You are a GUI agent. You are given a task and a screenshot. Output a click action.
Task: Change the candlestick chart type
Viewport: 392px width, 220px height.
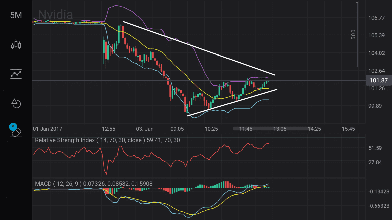click(x=16, y=45)
